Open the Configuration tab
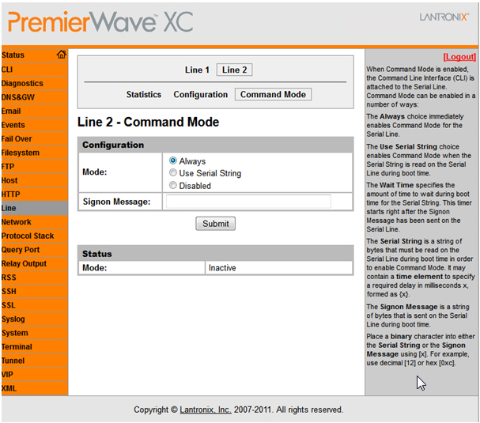 coord(200,95)
